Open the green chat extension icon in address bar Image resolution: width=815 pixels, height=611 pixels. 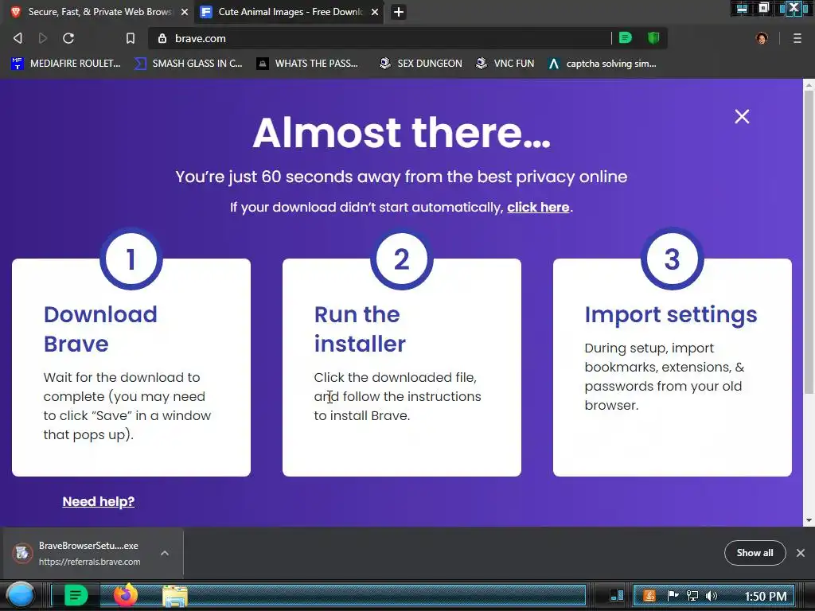[626, 38]
